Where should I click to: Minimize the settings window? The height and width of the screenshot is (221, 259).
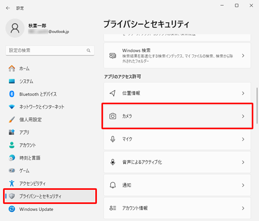(x=222, y=6)
